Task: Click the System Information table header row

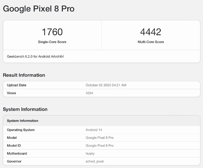Action: coord(102,121)
